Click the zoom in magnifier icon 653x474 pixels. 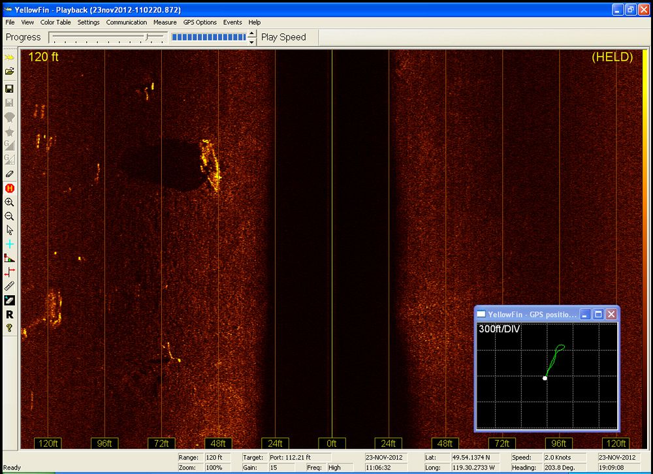[9, 202]
